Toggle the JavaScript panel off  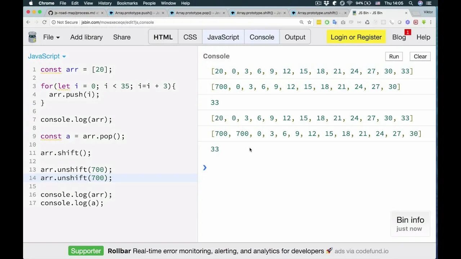223,37
